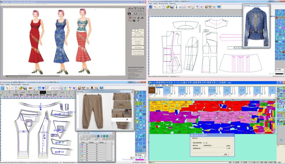The height and width of the screenshot is (164, 285).
Task: Click 'All' button in Fashion Design panel
Action: coord(135,30)
